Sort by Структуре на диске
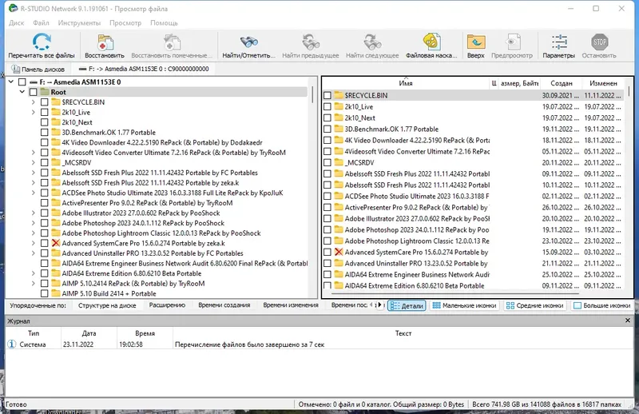 107,305
